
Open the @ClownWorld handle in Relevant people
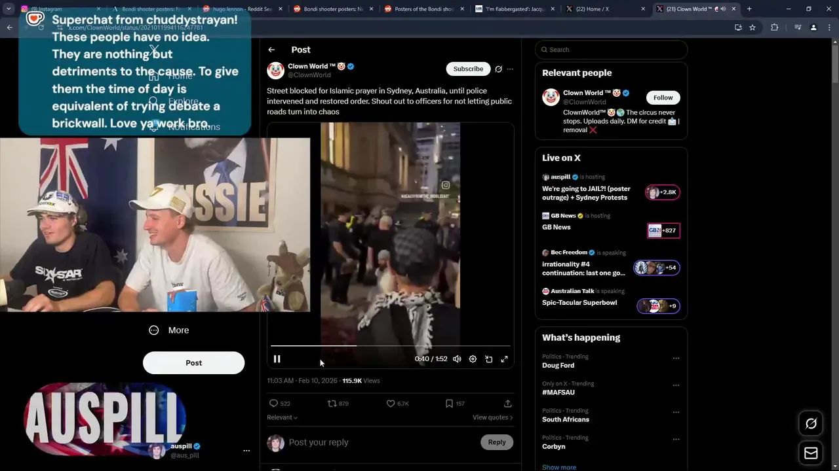coord(585,102)
